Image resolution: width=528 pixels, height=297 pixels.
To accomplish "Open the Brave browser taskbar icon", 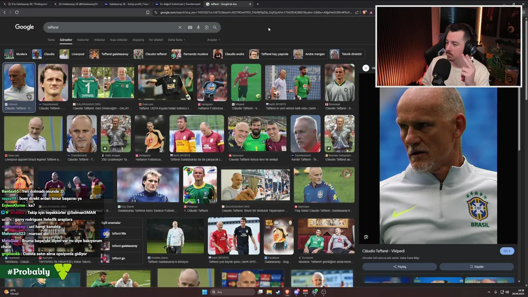I will point(287,292).
